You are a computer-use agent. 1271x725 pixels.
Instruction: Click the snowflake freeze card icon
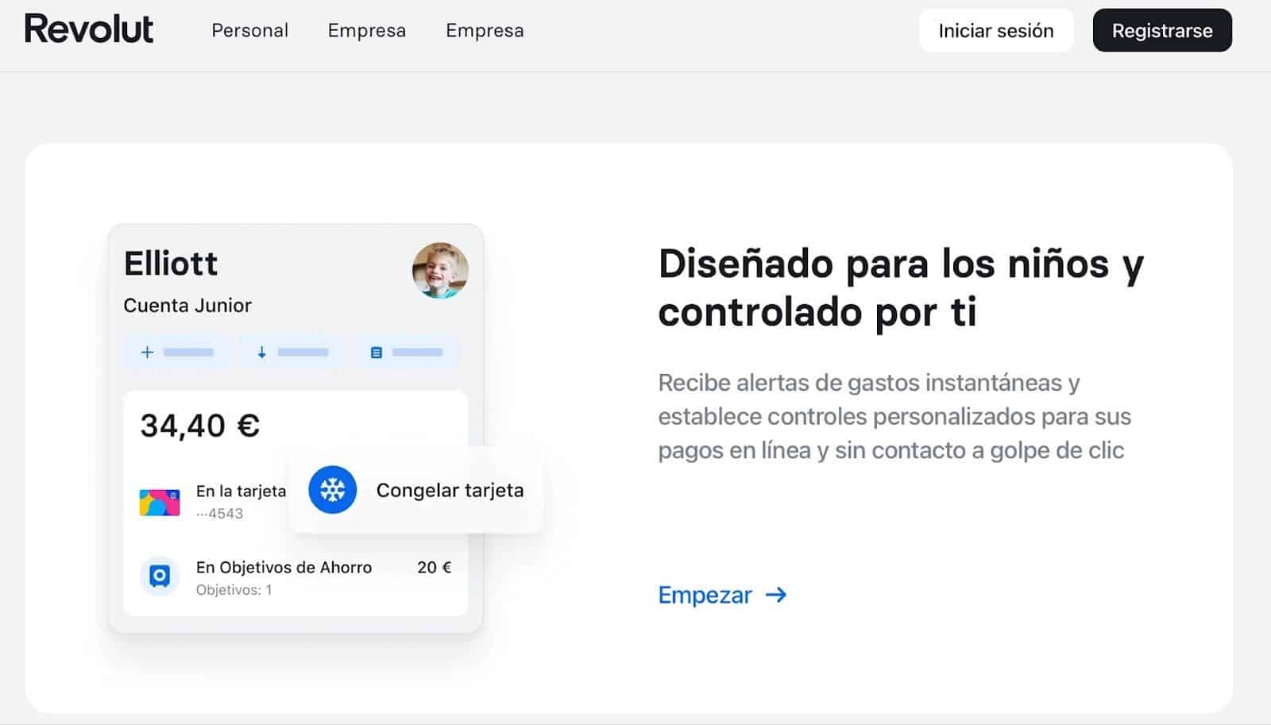pyautogui.click(x=332, y=490)
